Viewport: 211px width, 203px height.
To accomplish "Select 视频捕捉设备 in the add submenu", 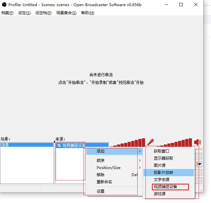I will pos(169,187).
